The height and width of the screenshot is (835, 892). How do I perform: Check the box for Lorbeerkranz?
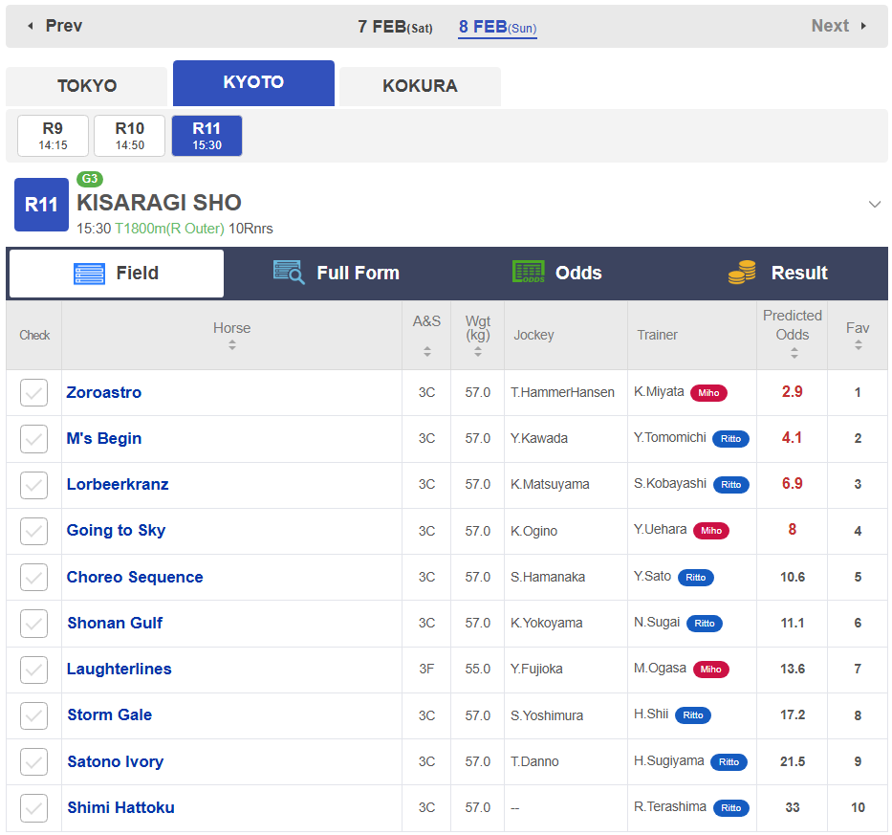click(33, 485)
